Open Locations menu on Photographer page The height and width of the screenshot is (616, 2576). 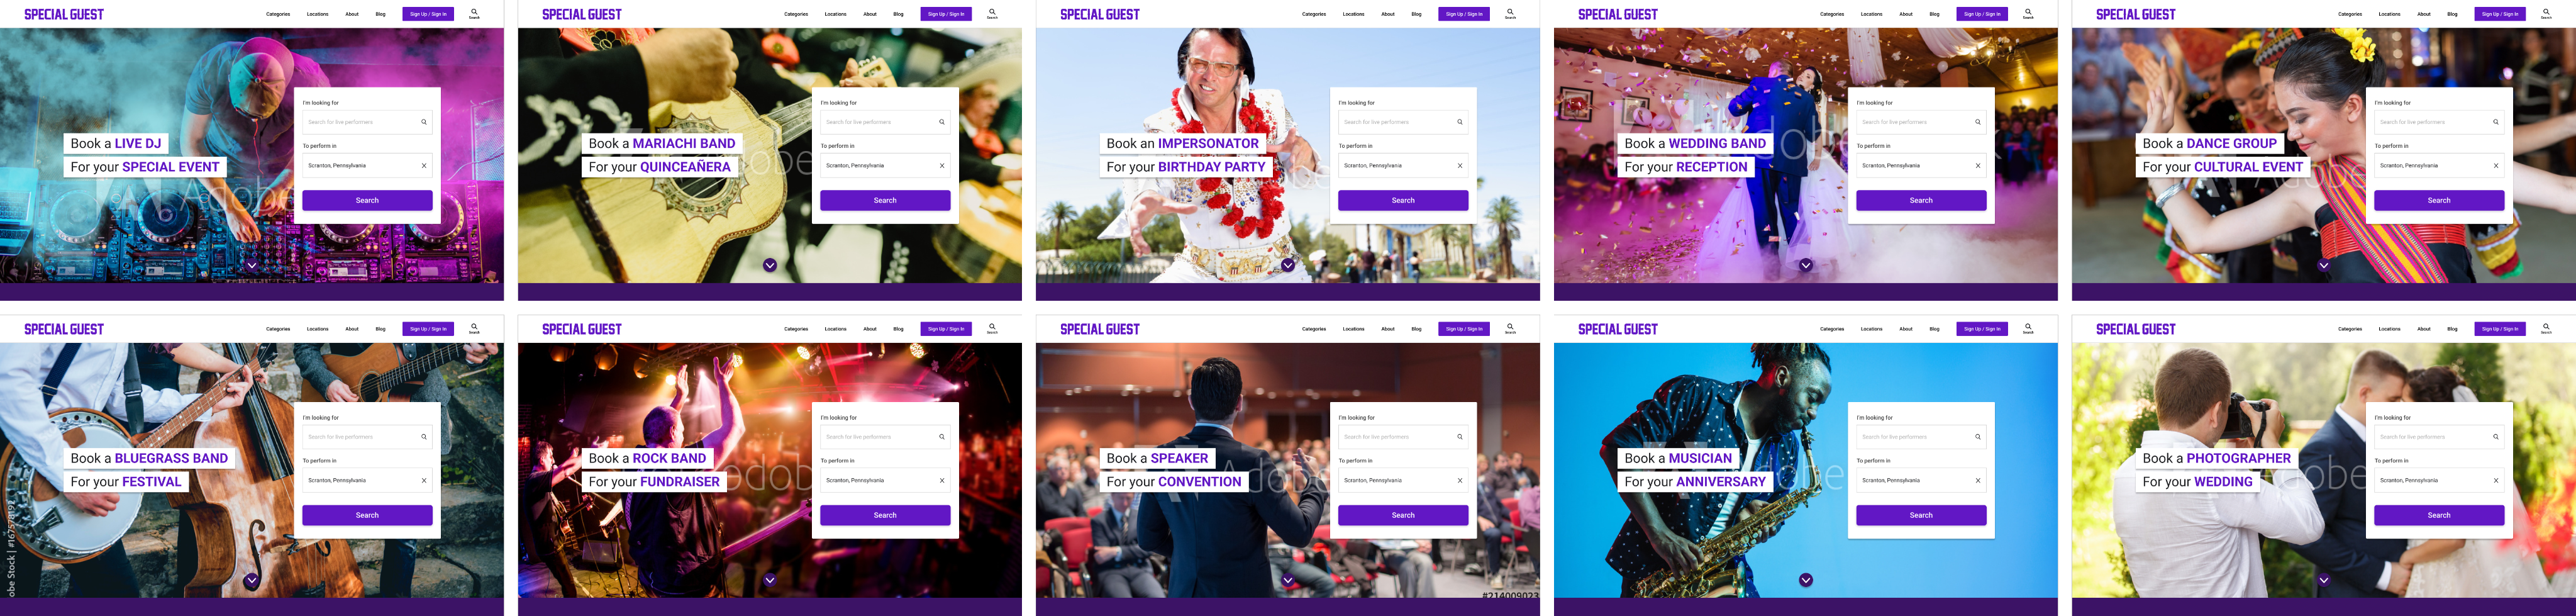(x=2389, y=329)
